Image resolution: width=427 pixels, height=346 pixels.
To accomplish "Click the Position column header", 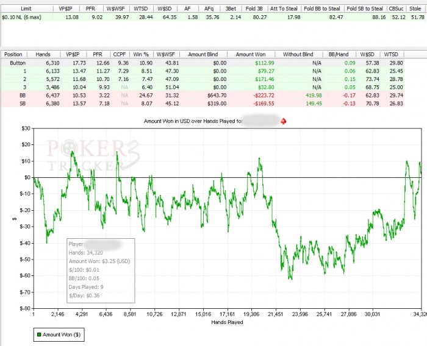I will 14,54.
